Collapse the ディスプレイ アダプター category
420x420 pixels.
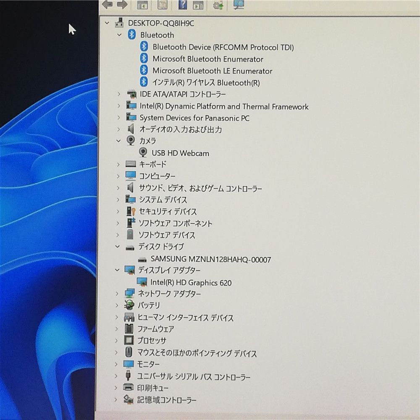point(117,270)
